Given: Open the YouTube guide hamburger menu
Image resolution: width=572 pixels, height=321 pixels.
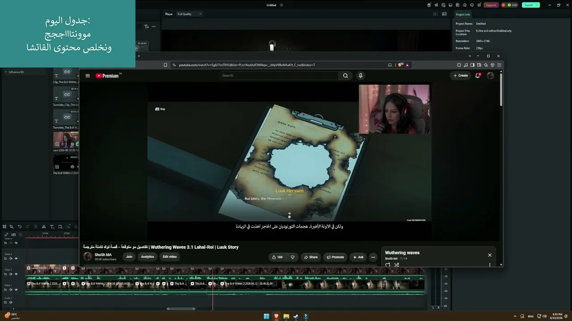Looking at the screenshot, I should pyautogui.click(x=88, y=76).
